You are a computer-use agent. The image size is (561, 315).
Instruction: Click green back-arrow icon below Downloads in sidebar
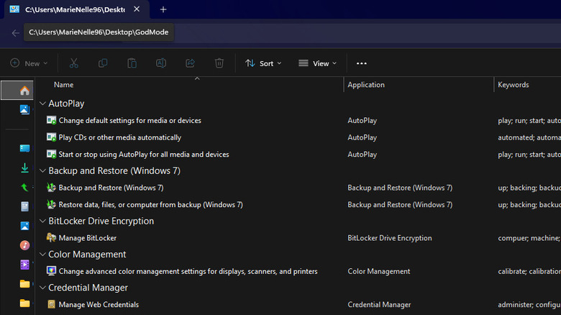24,187
